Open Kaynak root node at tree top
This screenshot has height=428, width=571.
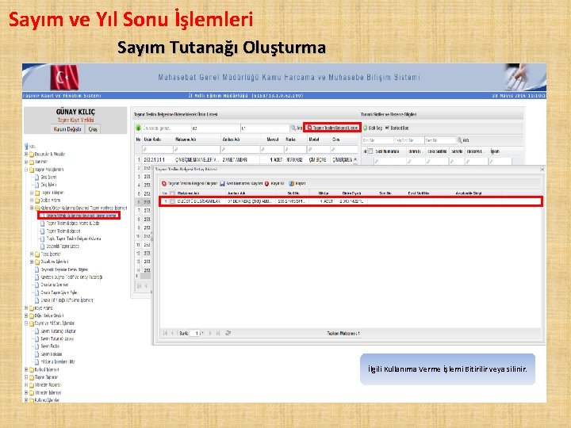click(30, 147)
